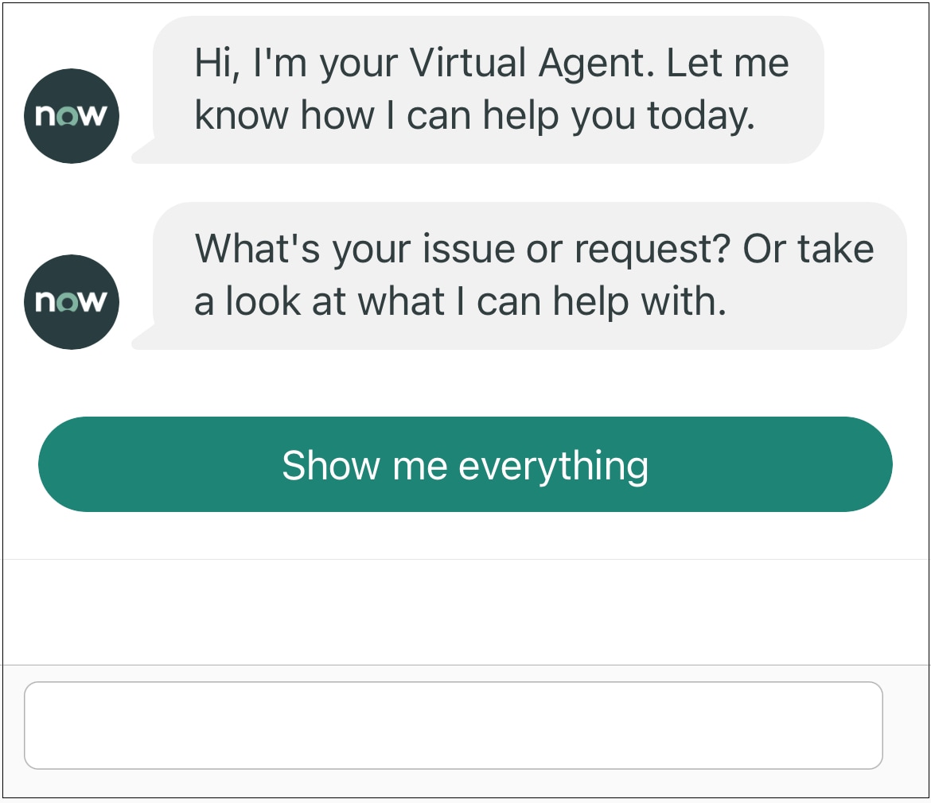Focus the empty chat message input box
Viewport: 931px width, 803px height.
[453, 725]
